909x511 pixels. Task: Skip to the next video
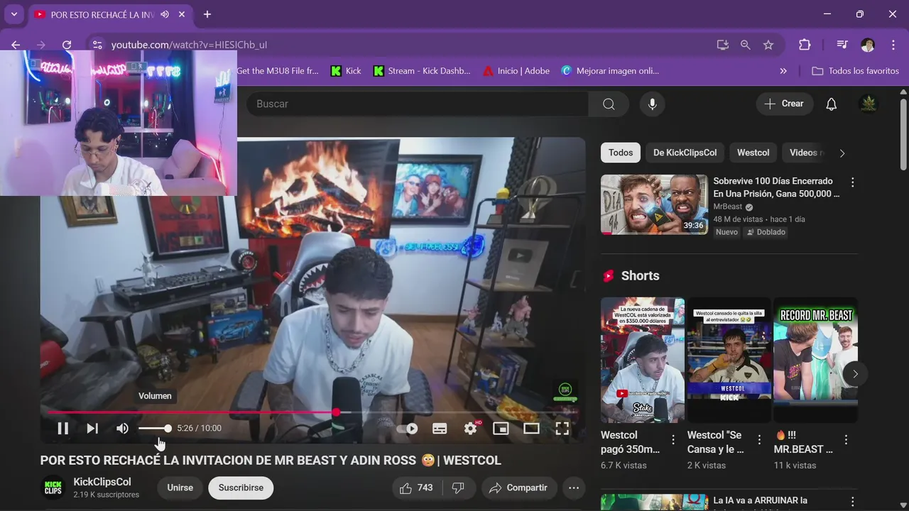click(x=92, y=428)
